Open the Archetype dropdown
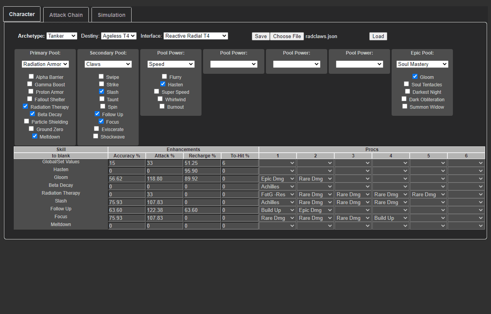This screenshot has height=314, width=491. (62, 36)
